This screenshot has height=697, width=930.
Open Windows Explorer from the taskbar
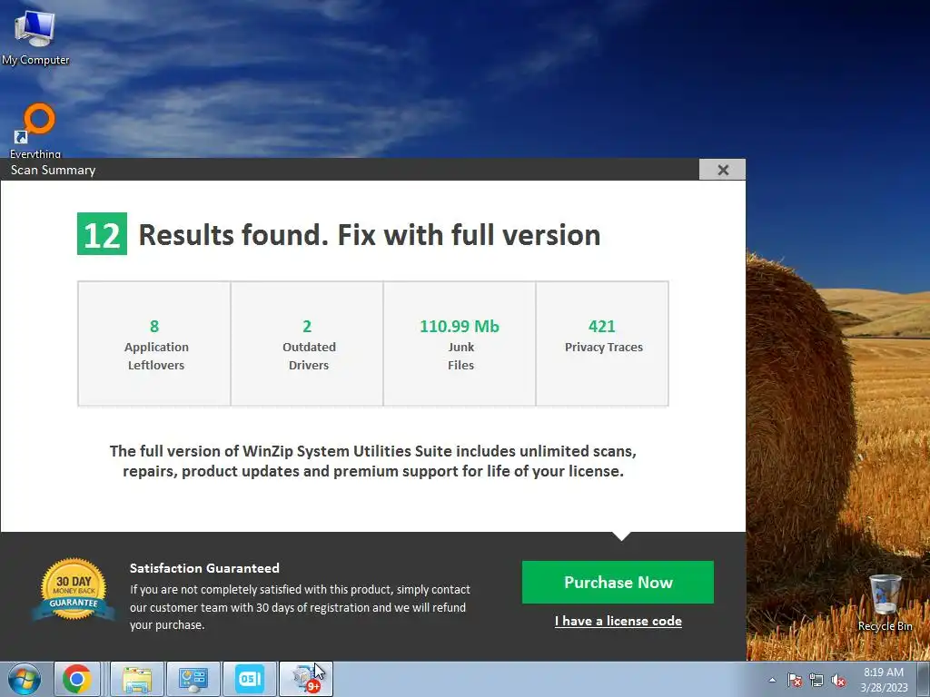point(137,679)
